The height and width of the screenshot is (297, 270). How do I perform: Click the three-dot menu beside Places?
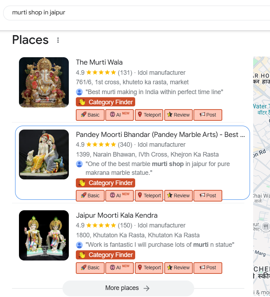pos(58,40)
